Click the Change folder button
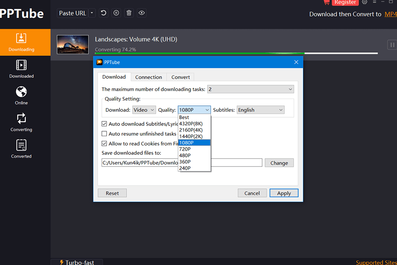The width and height of the screenshot is (397, 265). pyautogui.click(x=279, y=163)
